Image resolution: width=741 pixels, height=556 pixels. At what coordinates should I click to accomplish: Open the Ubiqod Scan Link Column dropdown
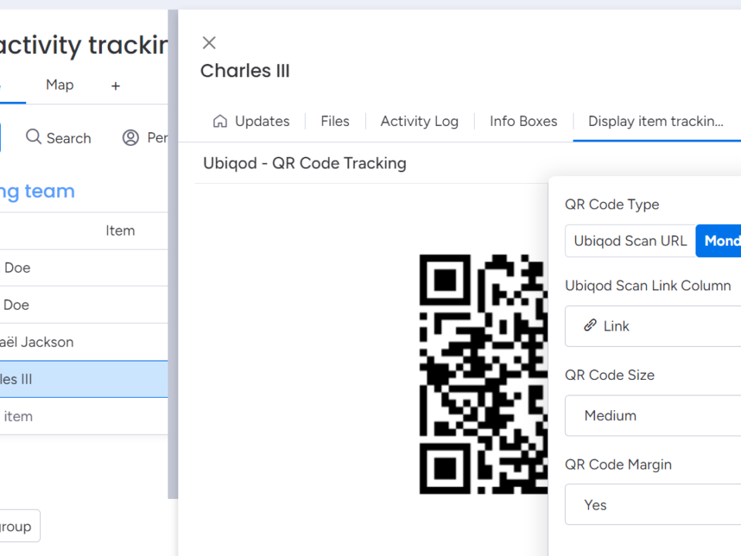pyautogui.click(x=653, y=326)
